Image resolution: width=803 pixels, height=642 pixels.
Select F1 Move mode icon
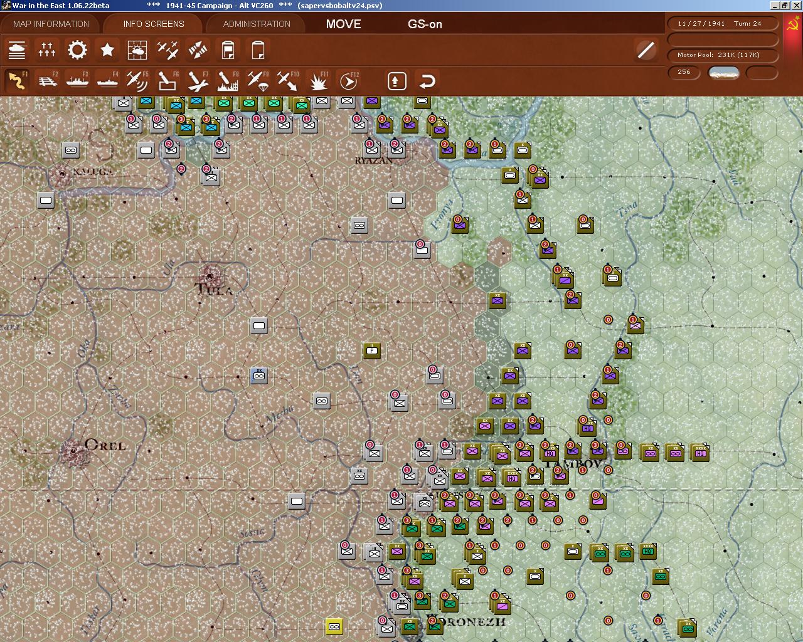(x=17, y=81)
